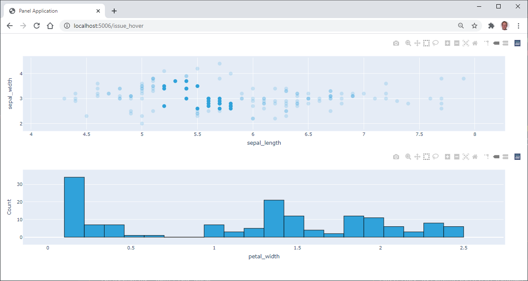The width and height of the screenshot is (528, 281).
Task: Activate the pan tool on the histogram toolbar
Action: point(417,156)
